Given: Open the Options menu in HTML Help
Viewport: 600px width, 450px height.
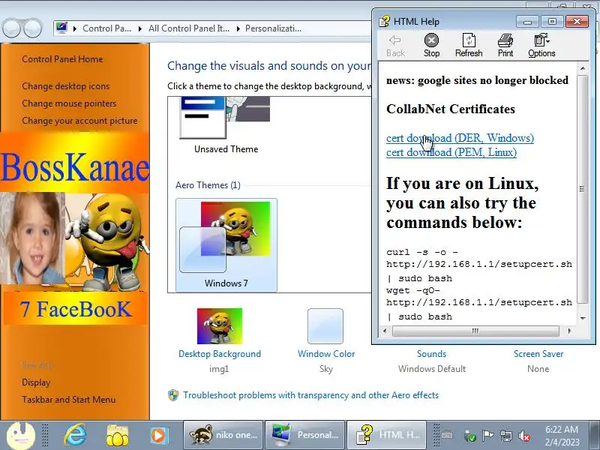Looking at the screenshot, I should (541, 46).
